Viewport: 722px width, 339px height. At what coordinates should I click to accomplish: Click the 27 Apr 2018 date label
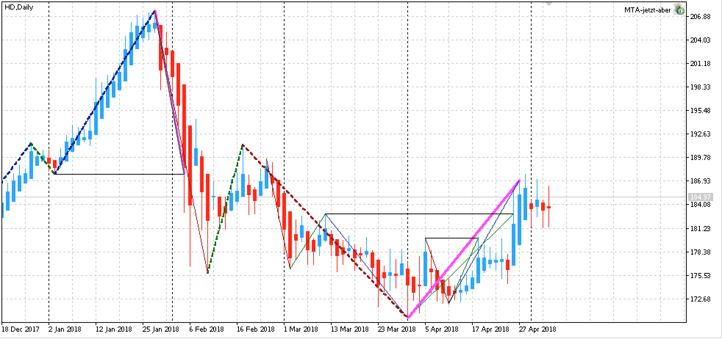click(537, 329)
